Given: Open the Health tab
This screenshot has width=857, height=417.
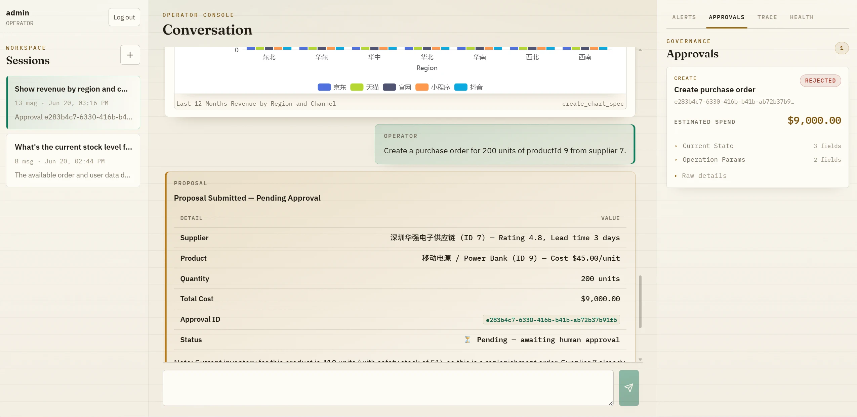Looking at the screenshot, I should 802,17.
